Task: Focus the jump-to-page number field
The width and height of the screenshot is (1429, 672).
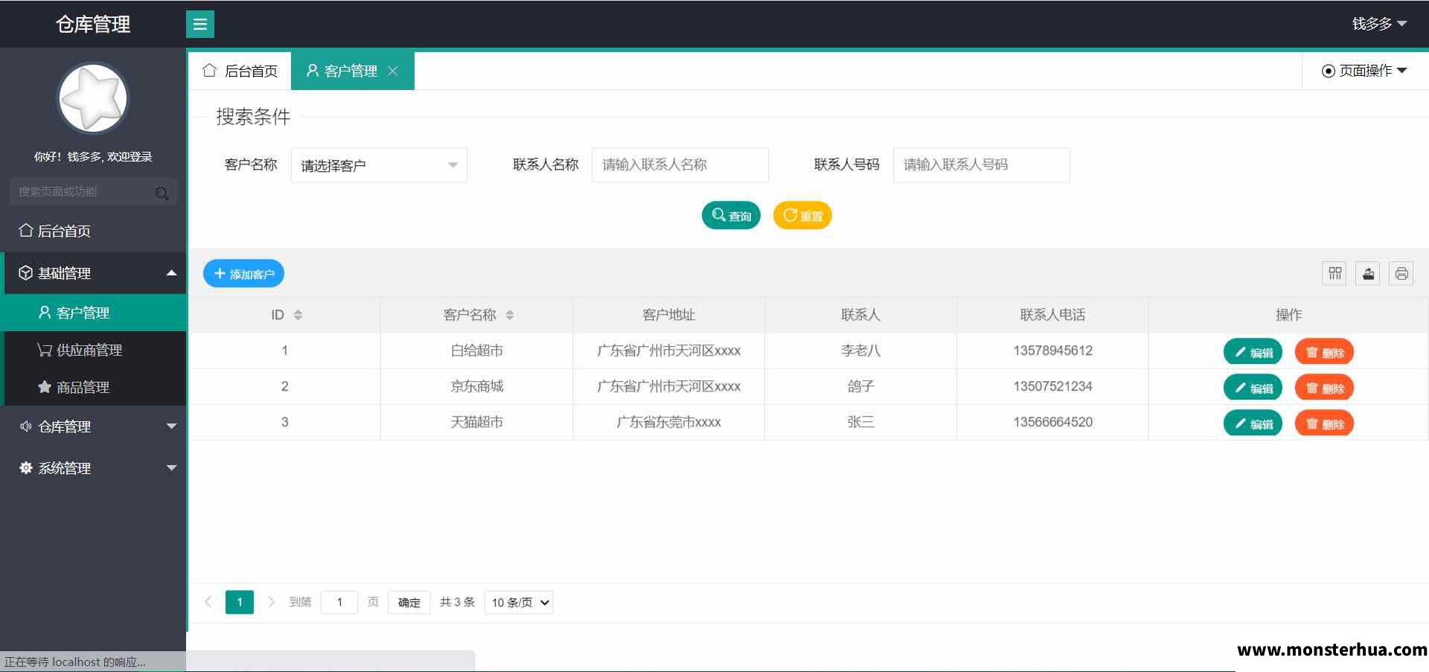Action: (339, 602)
